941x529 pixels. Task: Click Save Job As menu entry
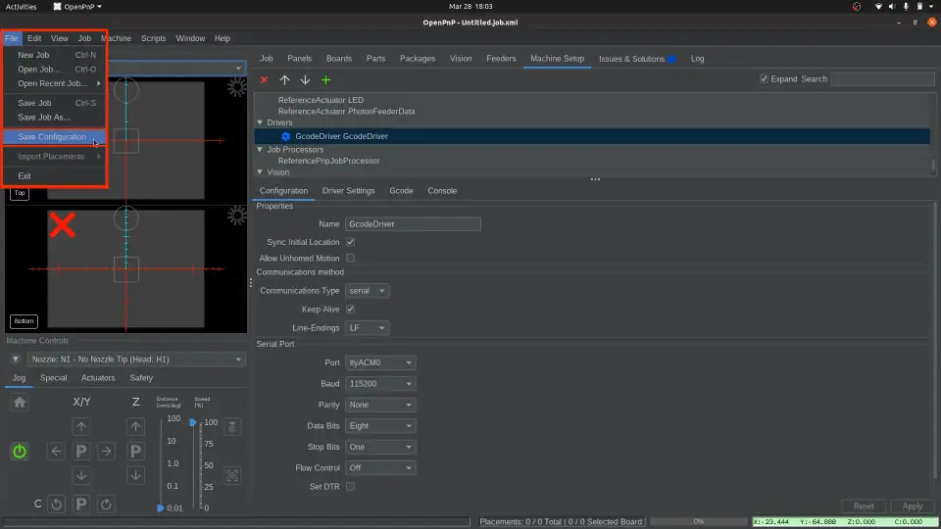click(x=55, y=117)
